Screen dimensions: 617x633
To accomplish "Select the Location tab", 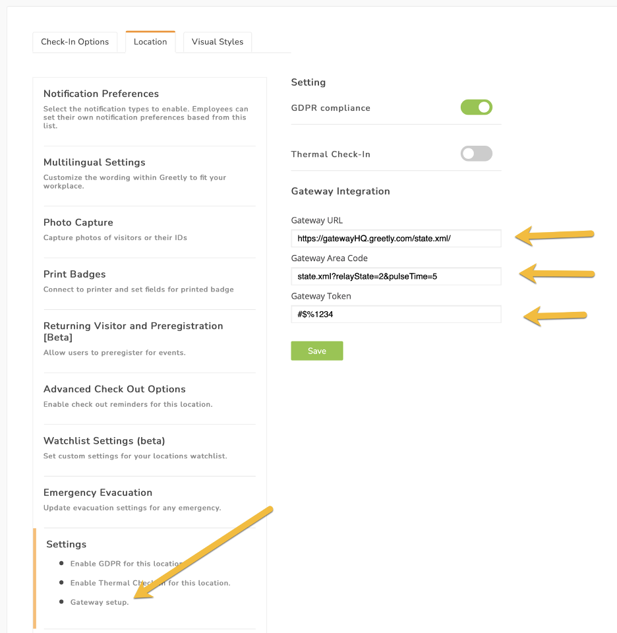I will (150, 42).
